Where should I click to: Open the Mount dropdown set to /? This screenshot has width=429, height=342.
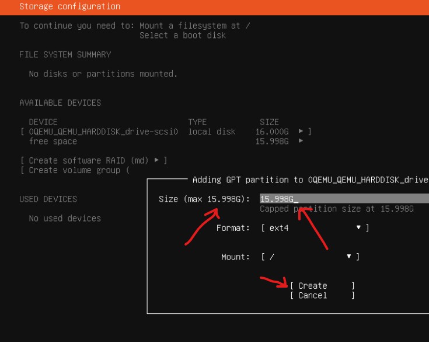click(310, 257)
